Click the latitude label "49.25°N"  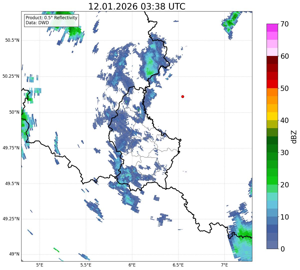[11, 219]
